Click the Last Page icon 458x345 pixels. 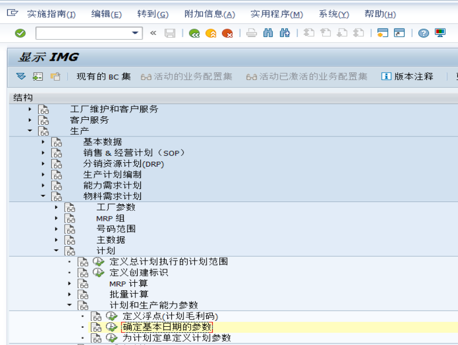(x=359, y=33)
